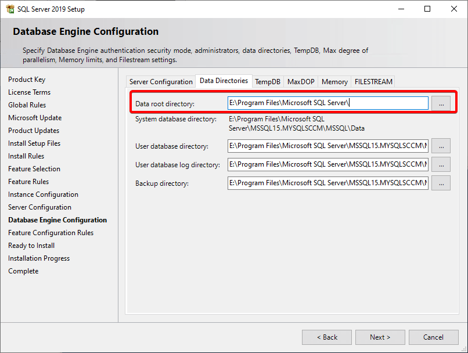Select the Microsoft Update step

[x=35, y=118]
